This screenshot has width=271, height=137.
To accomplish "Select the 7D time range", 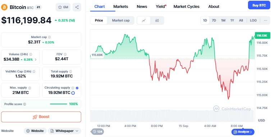I will (x=214, y=20).
